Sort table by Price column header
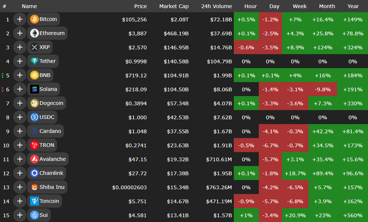Screen dimensions: 368x222 (x=140, y=6)
